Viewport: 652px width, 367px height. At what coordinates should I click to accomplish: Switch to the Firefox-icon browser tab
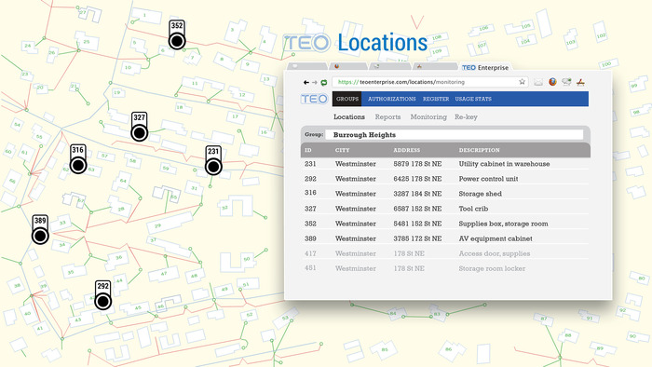tap(348, 66)
